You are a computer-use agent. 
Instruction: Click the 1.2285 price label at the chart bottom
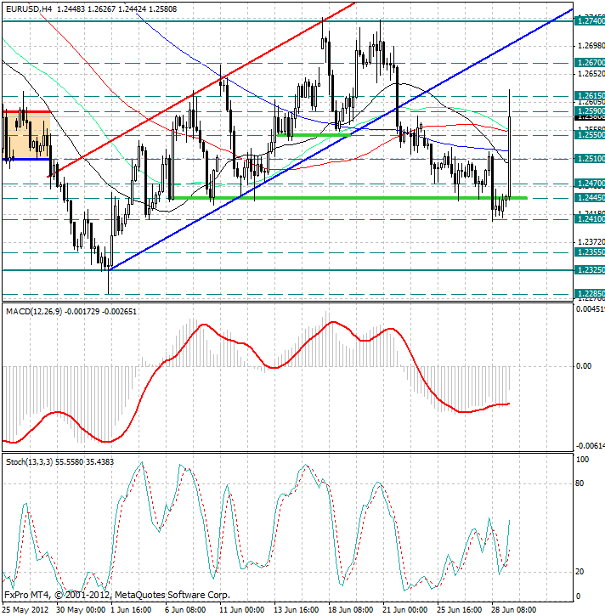tap(589, 294)
